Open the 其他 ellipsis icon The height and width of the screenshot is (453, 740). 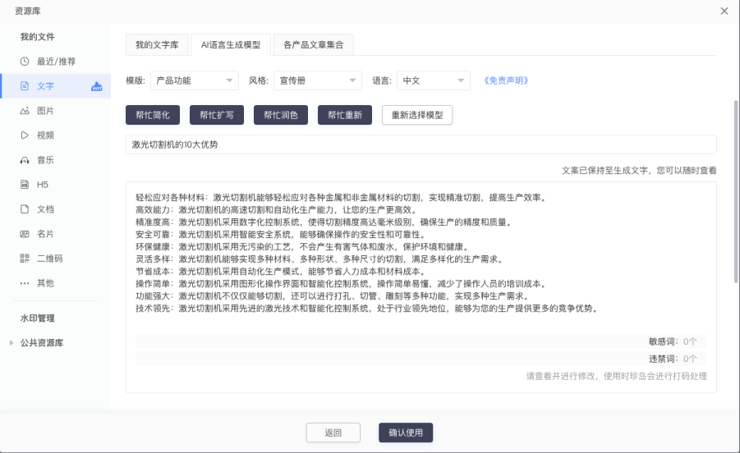pyautogui.click(x=25, y=283)
